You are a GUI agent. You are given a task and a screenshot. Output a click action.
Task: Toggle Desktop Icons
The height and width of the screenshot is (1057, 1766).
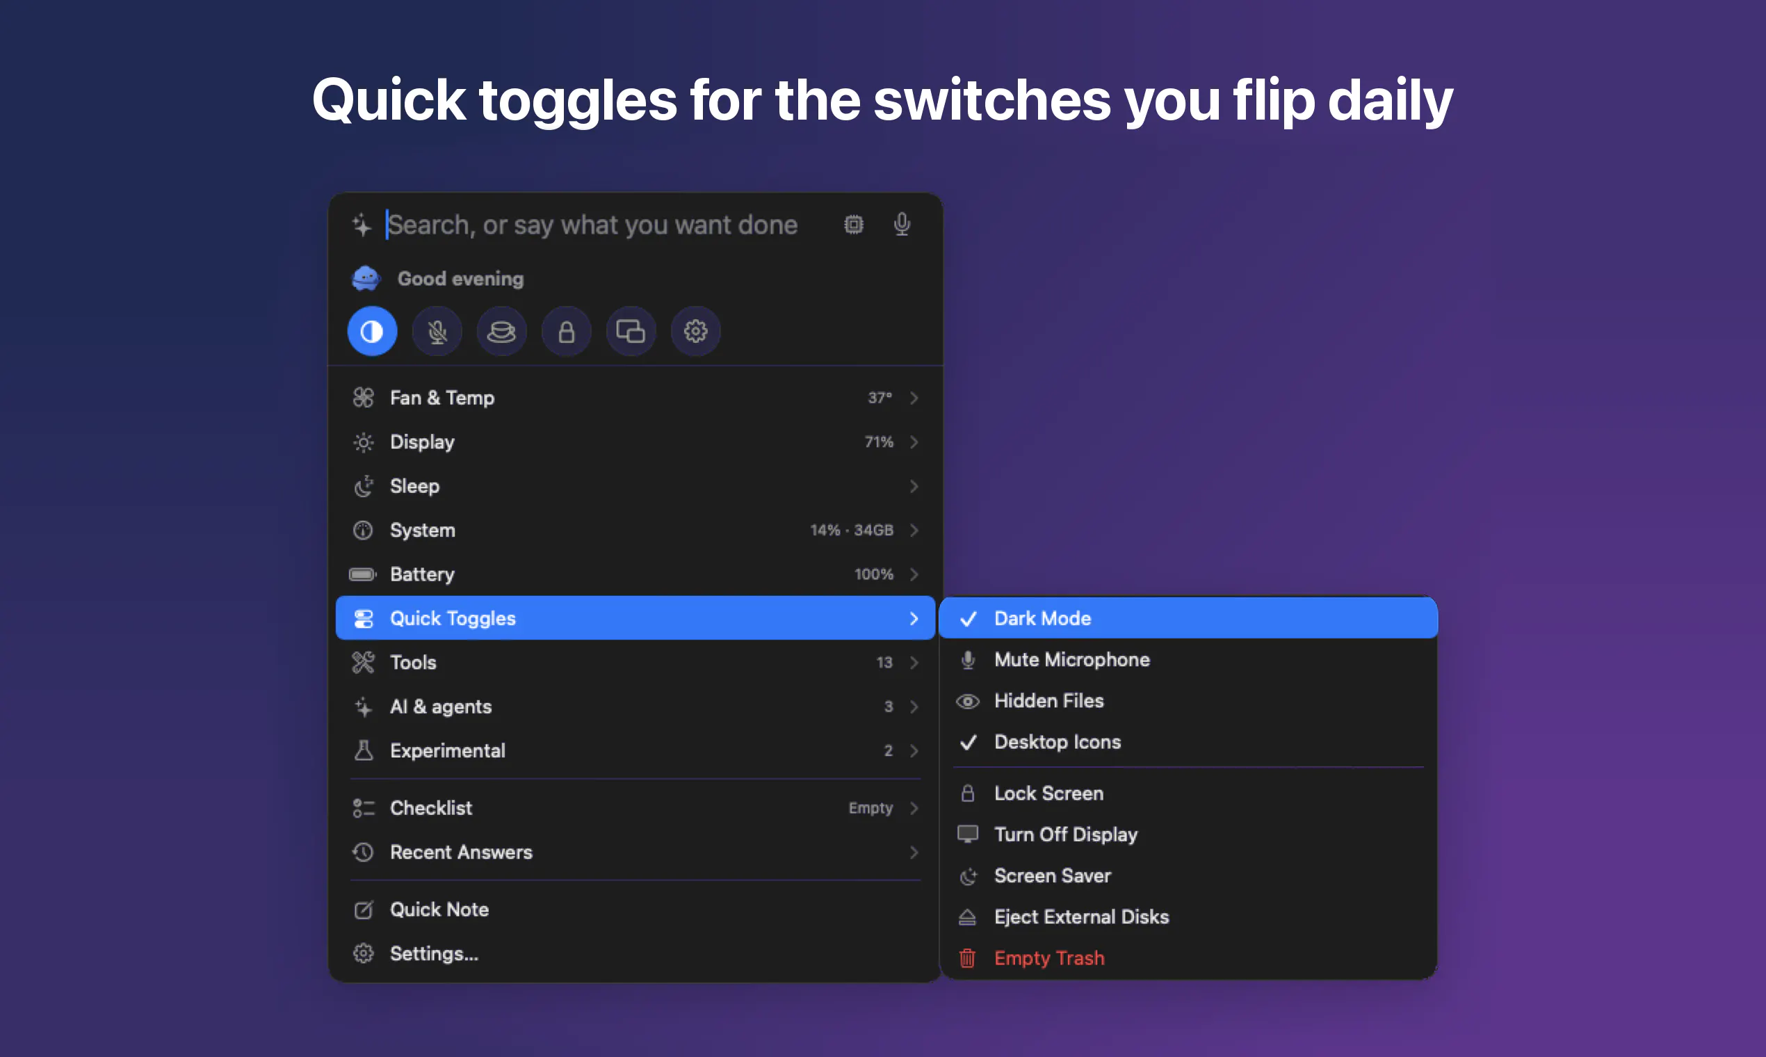click(x=1188, y=742)
